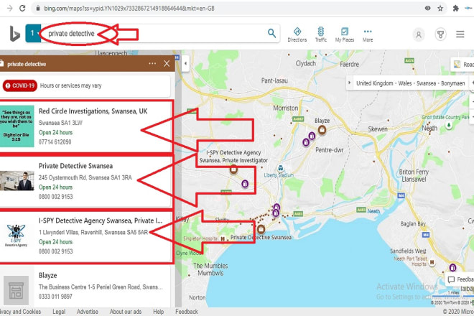
Task: Go forward in browser history
Action: click(x=9, y=8)
